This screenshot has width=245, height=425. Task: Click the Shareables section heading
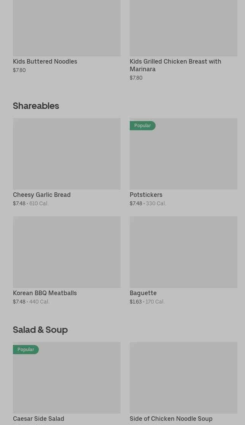click(36, 105)
